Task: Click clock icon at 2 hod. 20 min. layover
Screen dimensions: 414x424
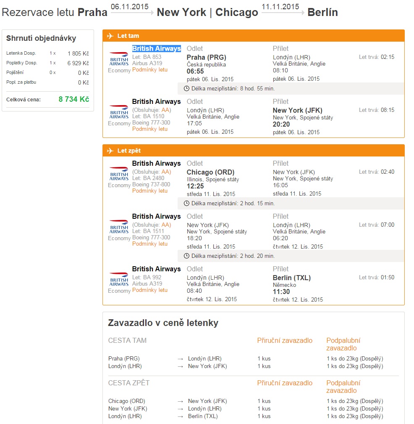Action: click(x=186, y=256)
